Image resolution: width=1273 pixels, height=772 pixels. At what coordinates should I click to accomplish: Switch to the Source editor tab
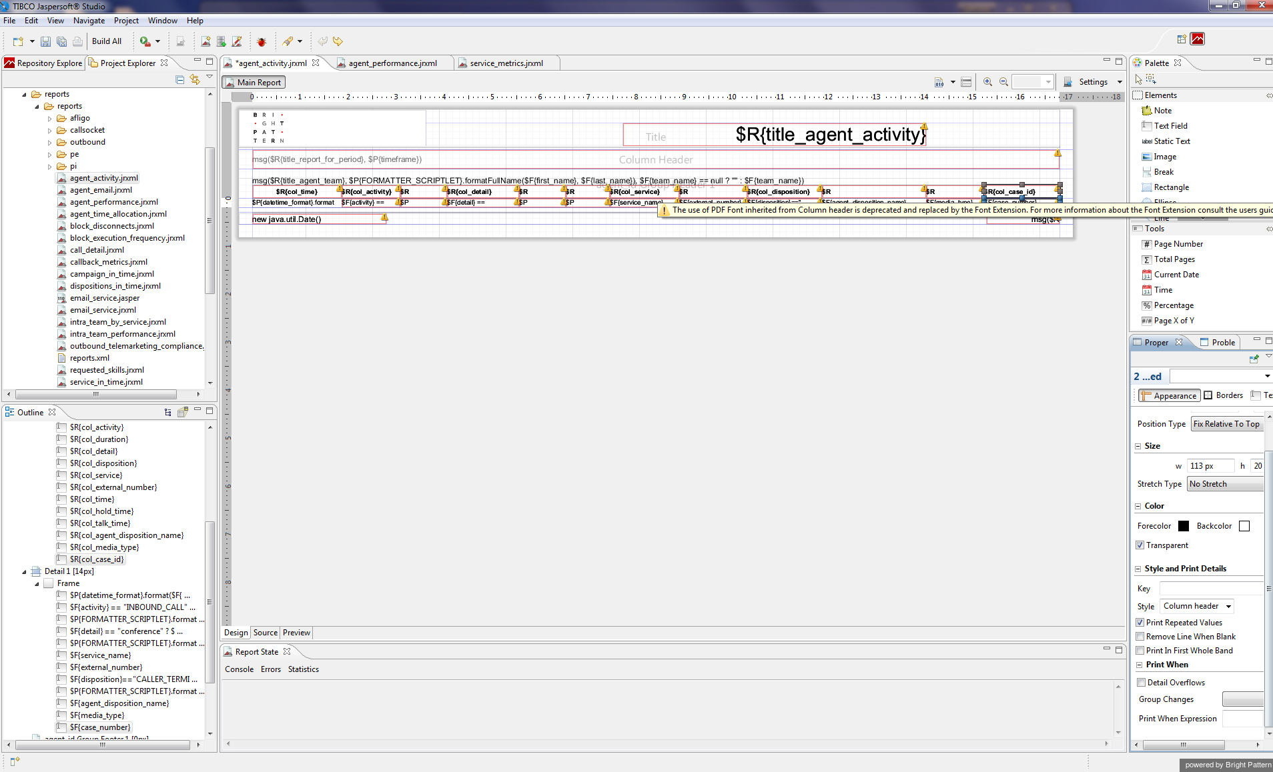pos(266,633)
